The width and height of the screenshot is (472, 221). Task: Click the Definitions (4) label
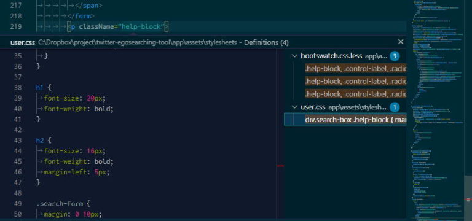pyautogui.click(x=266, y=42)
